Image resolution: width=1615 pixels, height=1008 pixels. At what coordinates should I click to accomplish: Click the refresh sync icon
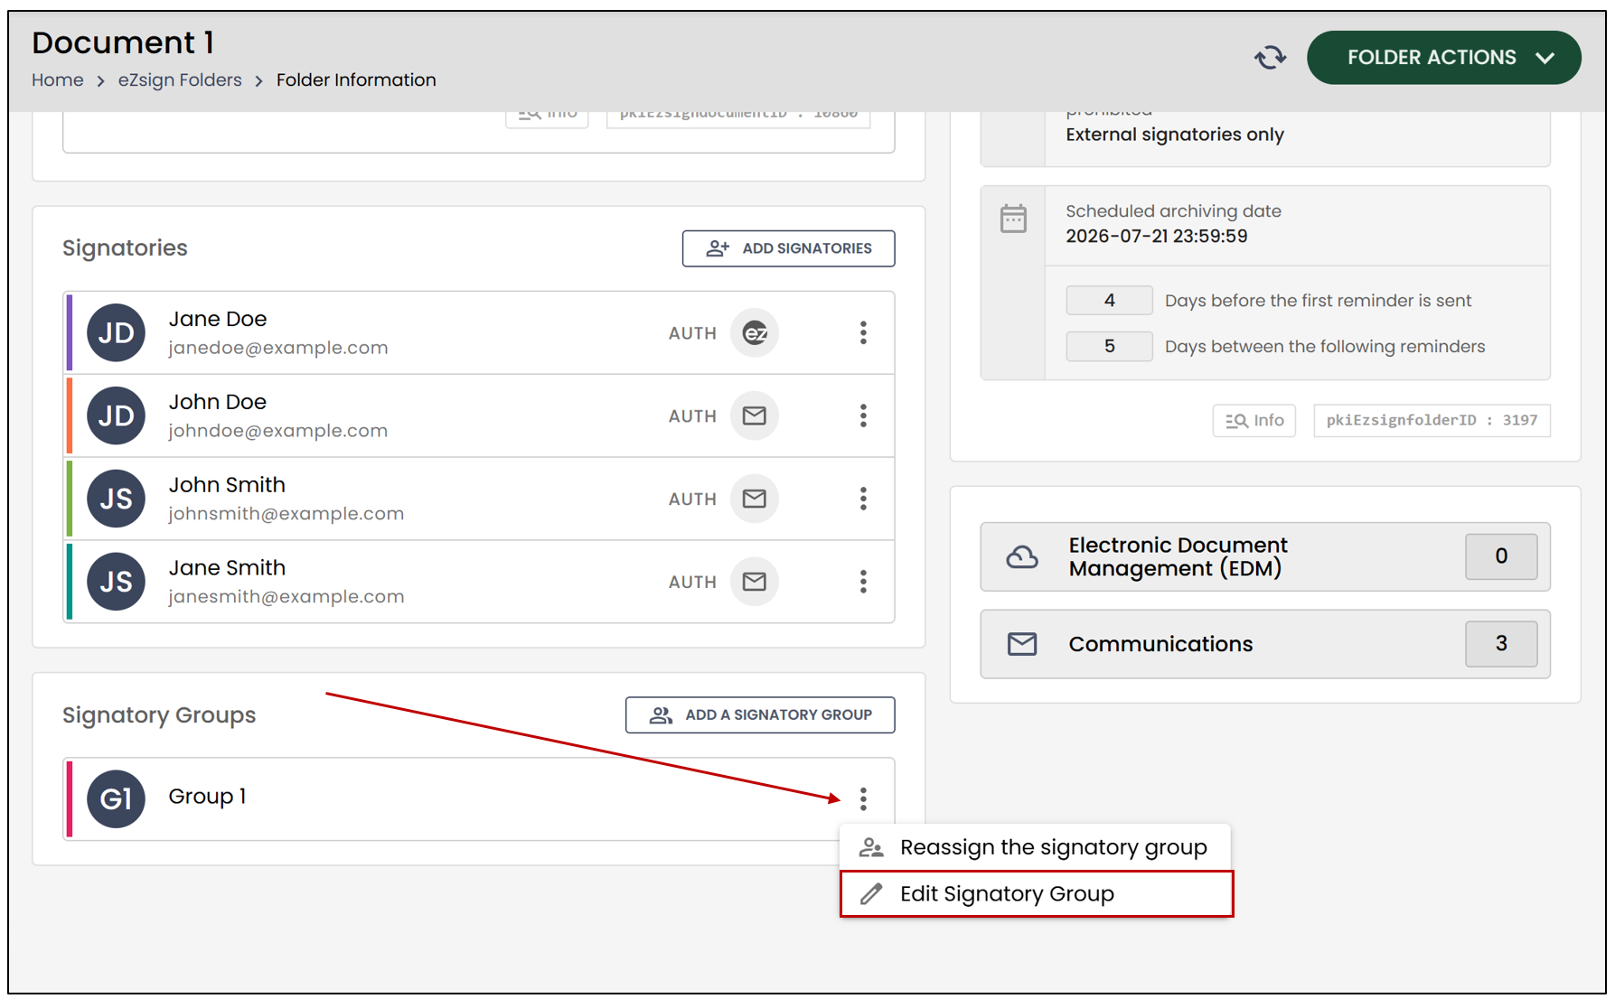[x=1270, y=58]
